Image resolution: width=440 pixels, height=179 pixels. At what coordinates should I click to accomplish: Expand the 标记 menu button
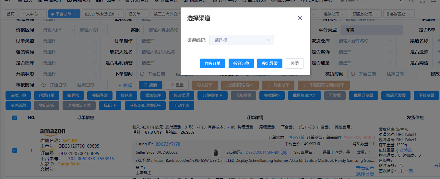tap(110, 106)
